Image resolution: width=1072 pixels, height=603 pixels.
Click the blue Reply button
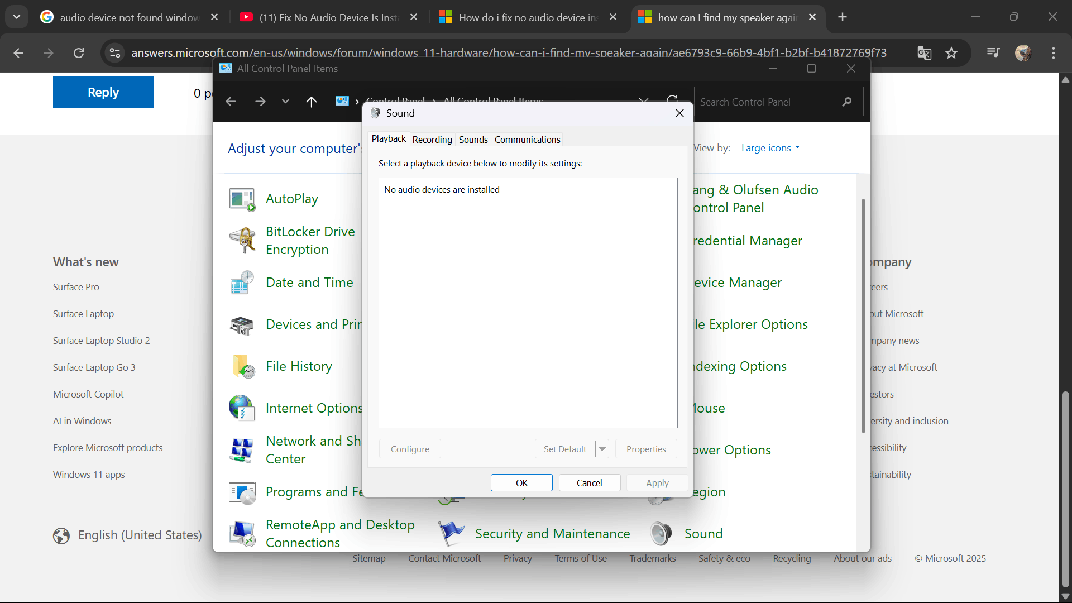[x=103, y=93]
